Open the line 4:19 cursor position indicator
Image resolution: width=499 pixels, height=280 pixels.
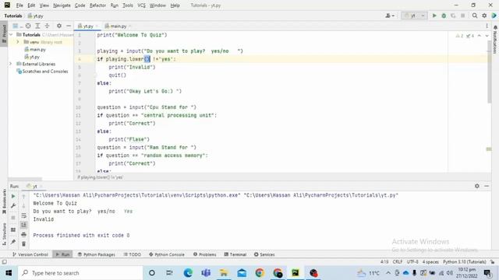(x=384, y=262)
